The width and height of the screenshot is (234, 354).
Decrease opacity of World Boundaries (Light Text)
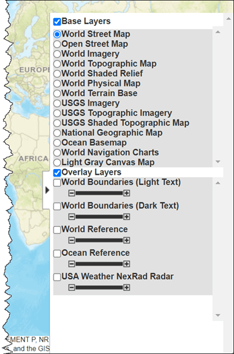(x=72, y=193)
